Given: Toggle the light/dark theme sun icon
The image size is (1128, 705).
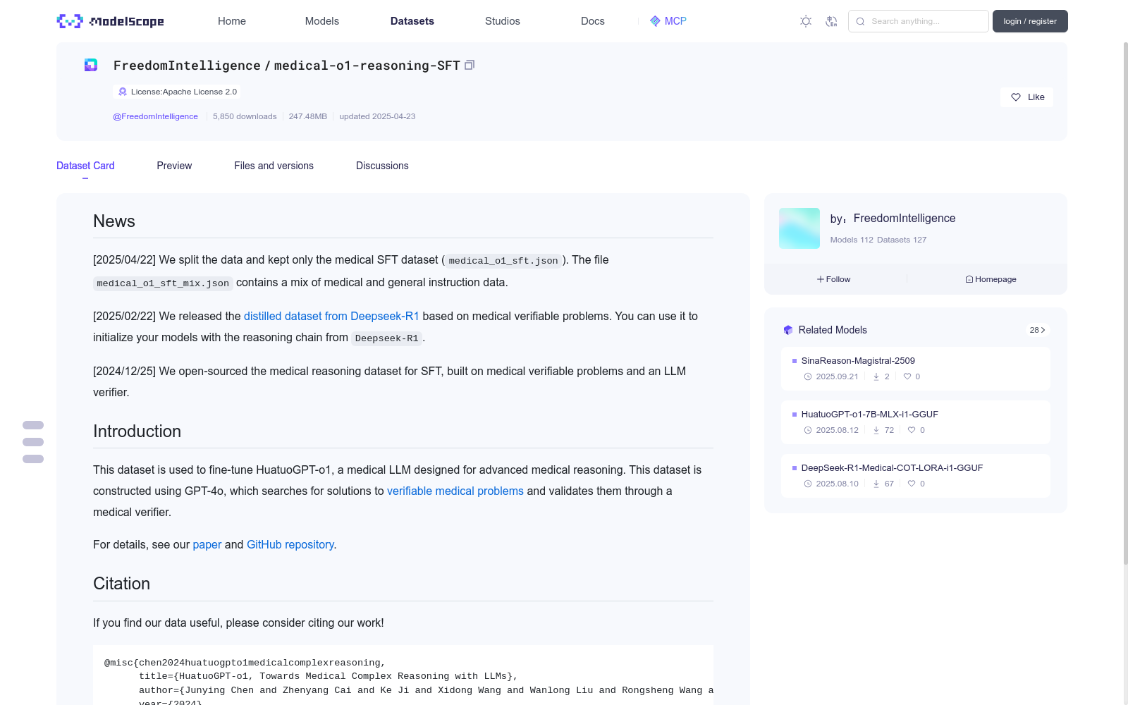Looking at the screenshot, I should click(x=806, y=21).
